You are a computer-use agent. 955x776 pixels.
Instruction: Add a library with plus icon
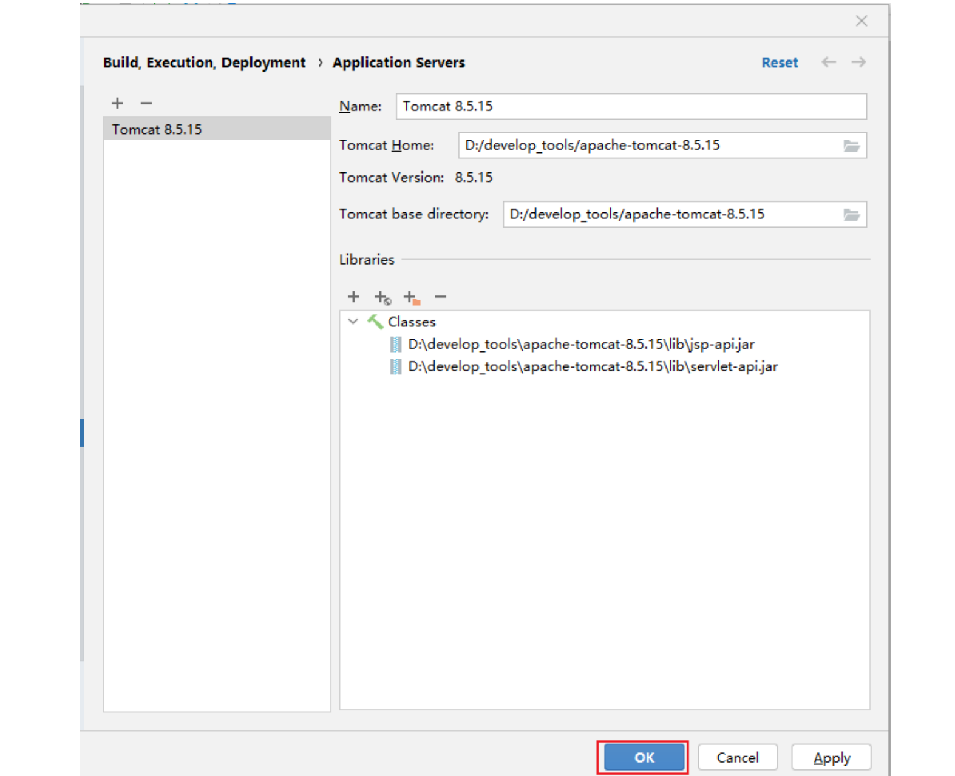353,297
